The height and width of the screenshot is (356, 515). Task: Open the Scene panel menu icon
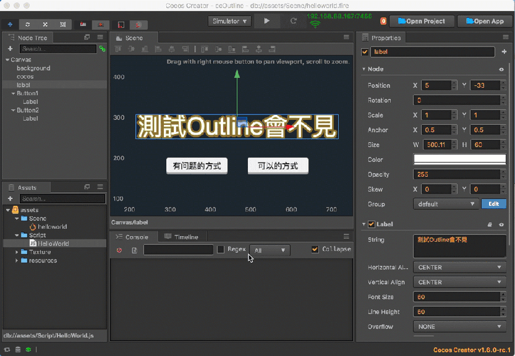346,37
